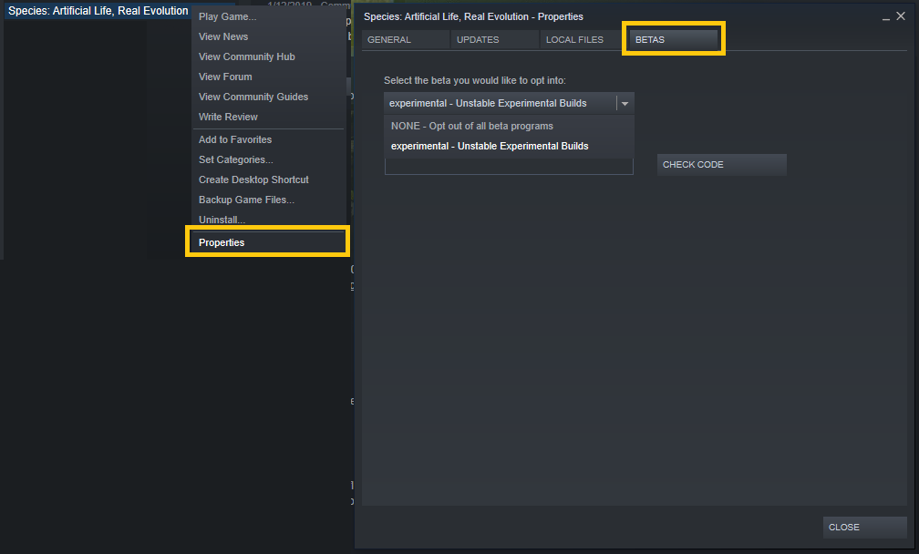The width and height of the screenshot is (919, 554).
Task: Open the UPDATES tab
Action: tap(478, 40)
